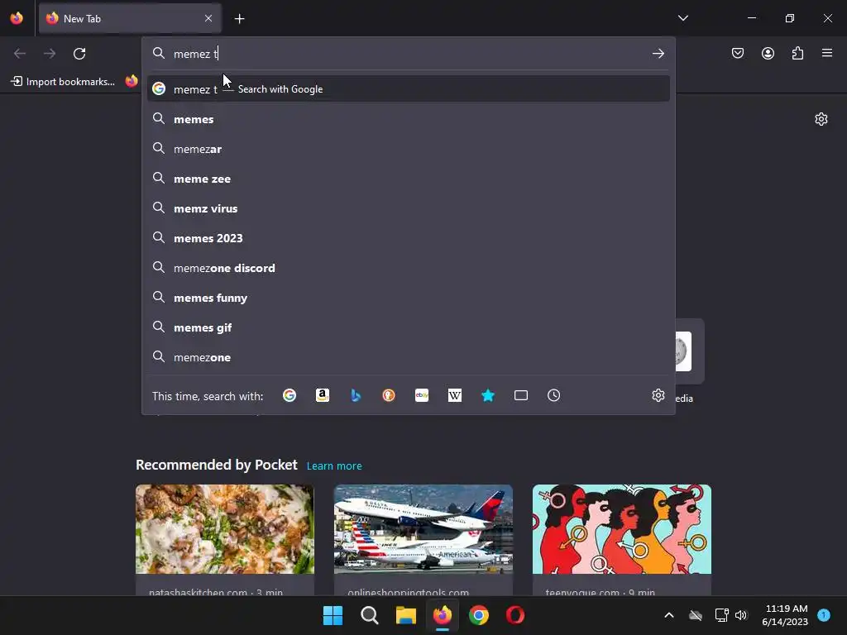Viewport: 847px width, 635px height.
Task: Open the airplanes story thumbnail
Action: (x=423, y=529)
